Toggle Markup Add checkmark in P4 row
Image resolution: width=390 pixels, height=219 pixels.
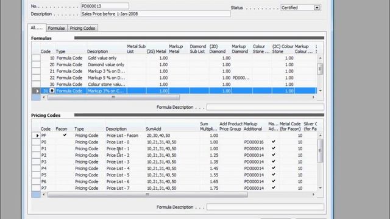tap(274, 168)
